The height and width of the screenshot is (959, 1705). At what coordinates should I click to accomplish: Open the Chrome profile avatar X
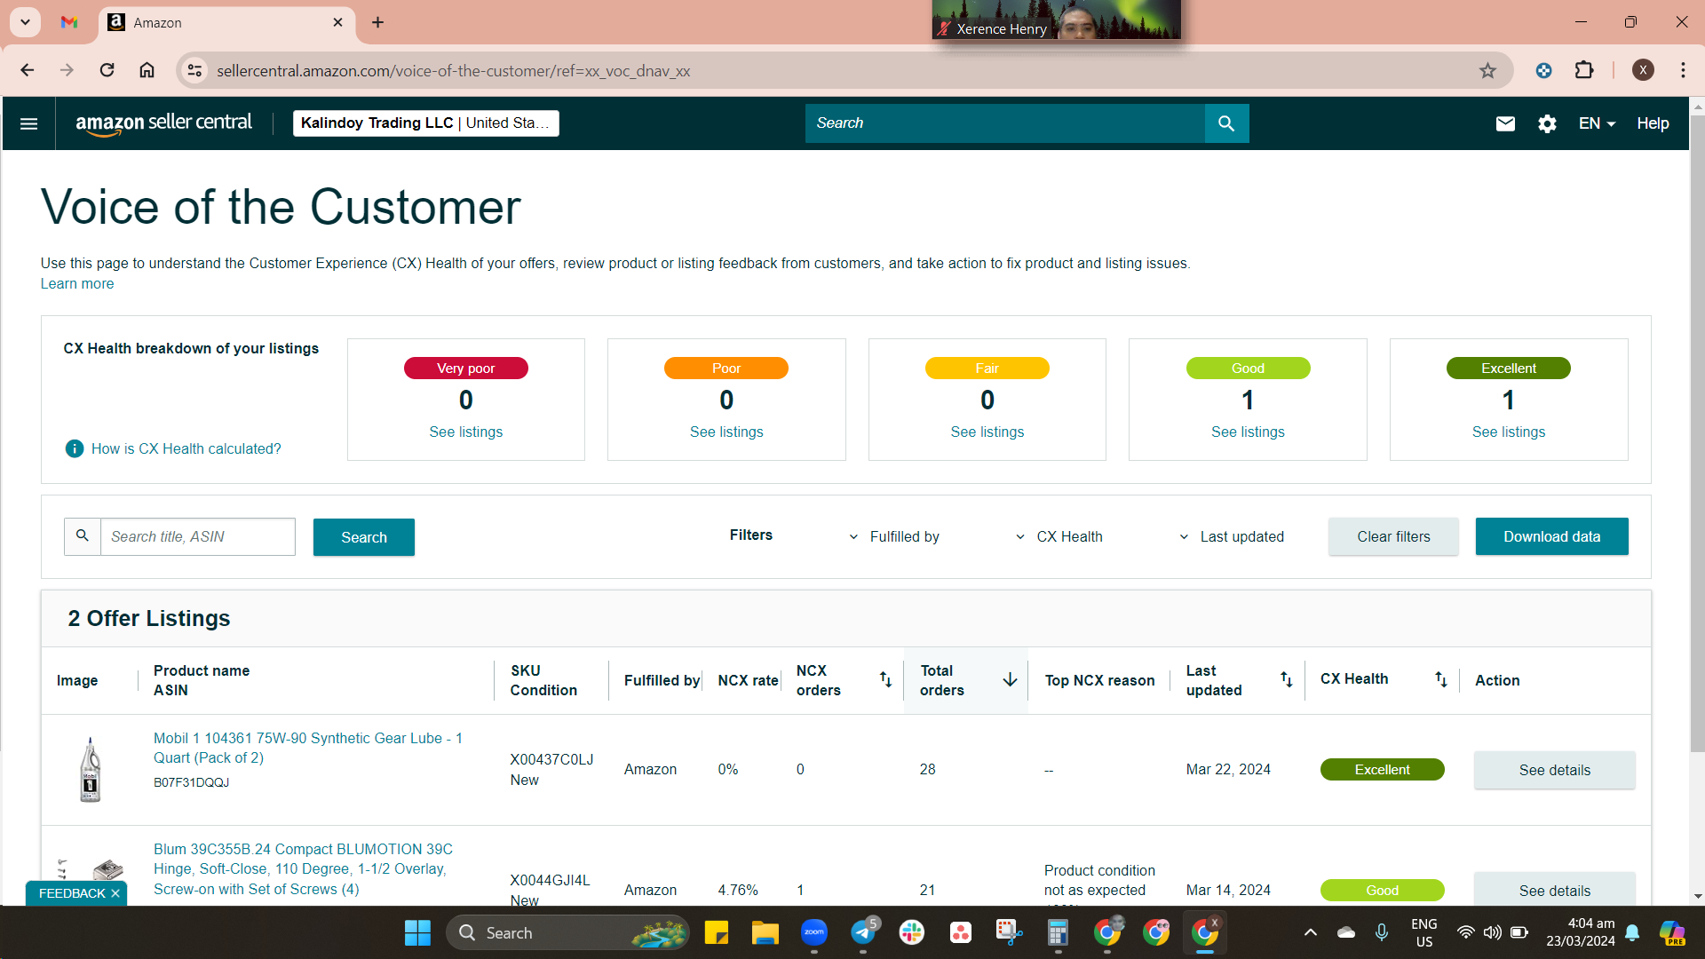pyautogui.click(x=1643, y=70)
